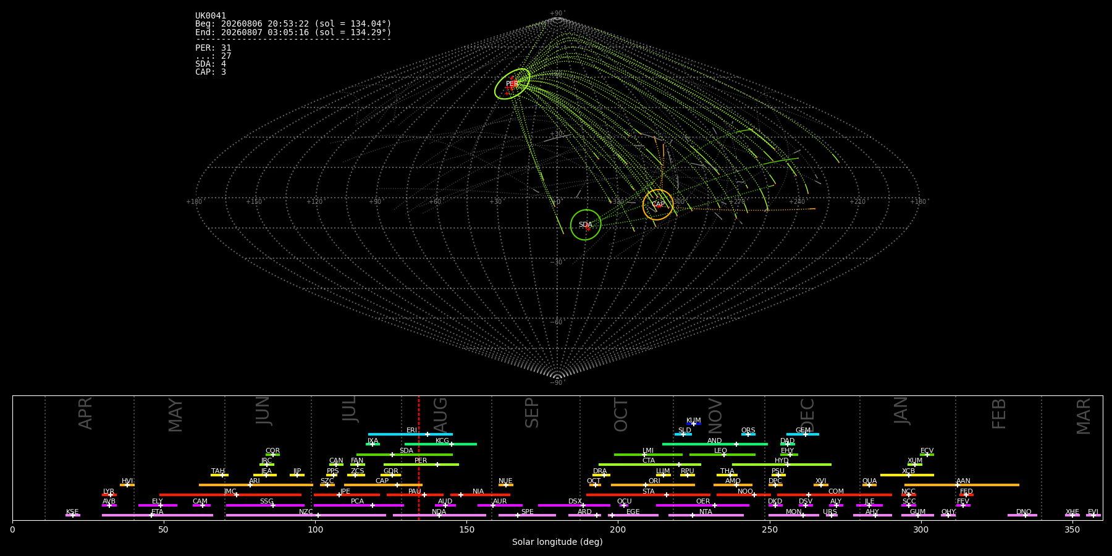Click the CTA shower label
This screenshot has width=1112, height=556.
coord(649,461)
